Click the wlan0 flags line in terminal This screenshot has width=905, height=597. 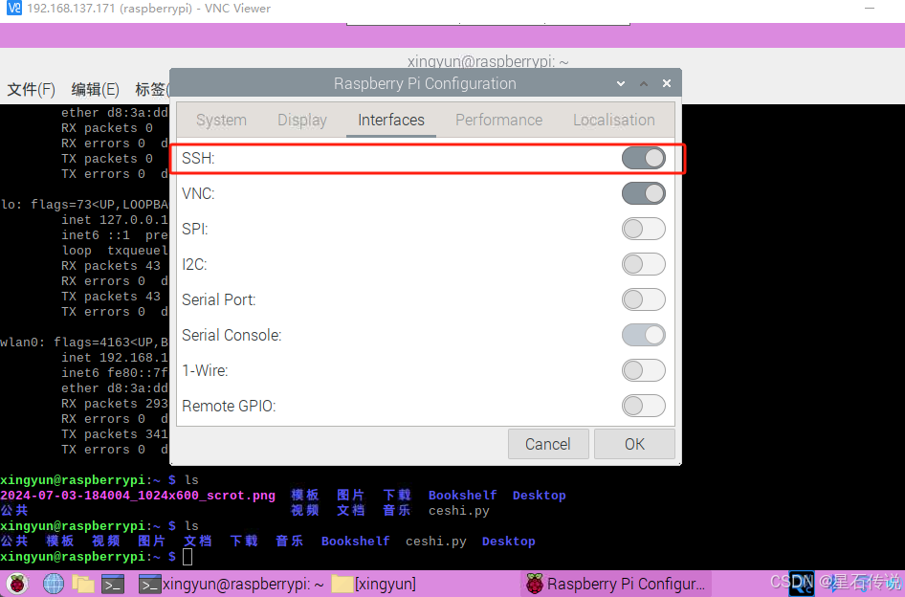[x=83, y=343]
